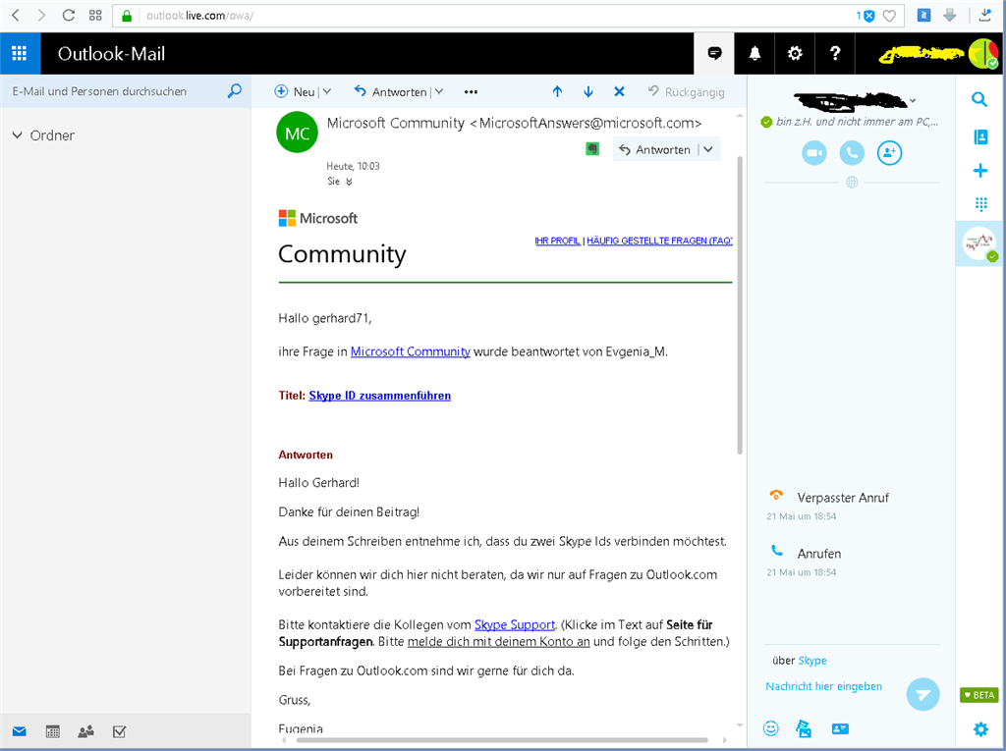1006x751 pixels.
Task: Open the HÄUFIG GESTELLTE FRAGEN link
Action: [x=659, y=241]
